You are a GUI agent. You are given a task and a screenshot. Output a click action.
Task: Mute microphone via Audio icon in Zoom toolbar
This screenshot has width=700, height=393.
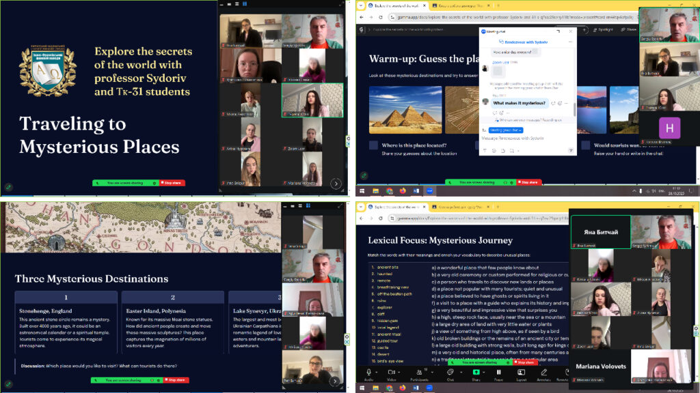tap(369, 372)
